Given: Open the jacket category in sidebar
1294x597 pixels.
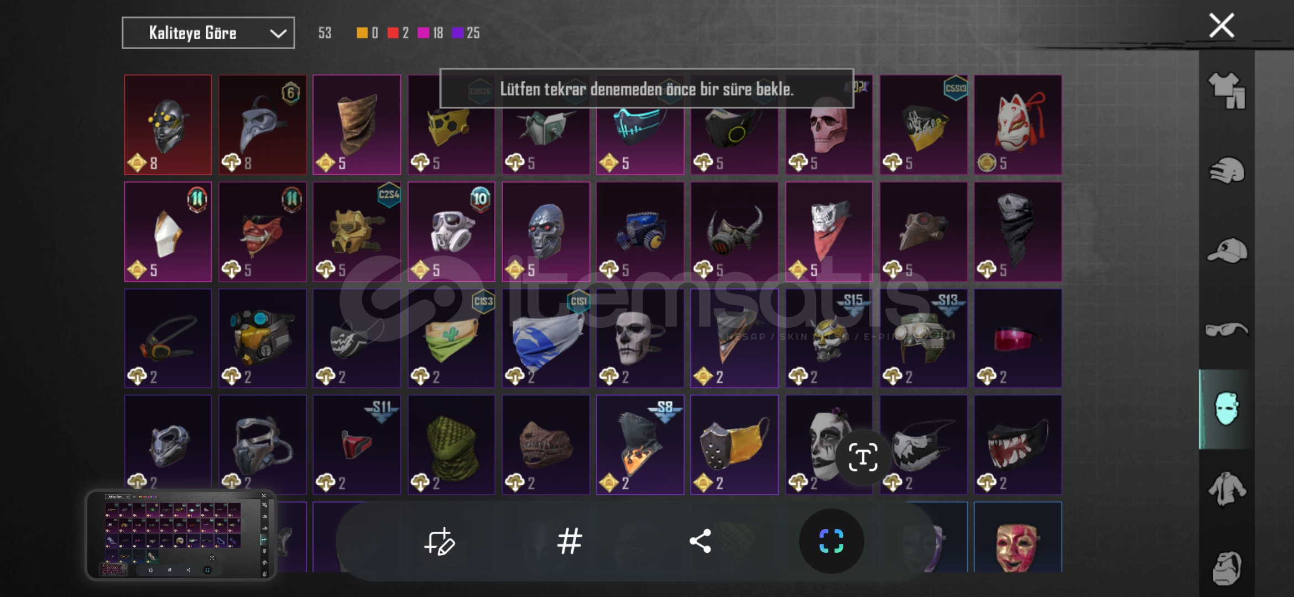Looking at the screenshot, I should (1227, 489).
